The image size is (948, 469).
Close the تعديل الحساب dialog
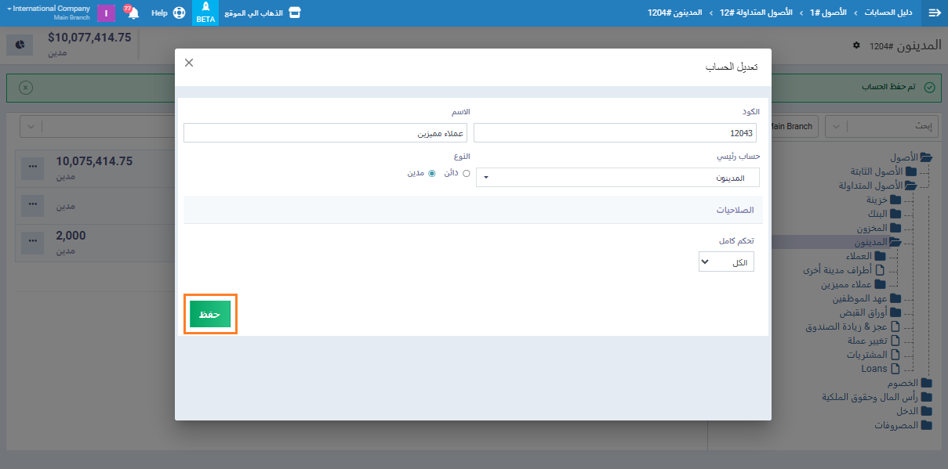point(189,63)
